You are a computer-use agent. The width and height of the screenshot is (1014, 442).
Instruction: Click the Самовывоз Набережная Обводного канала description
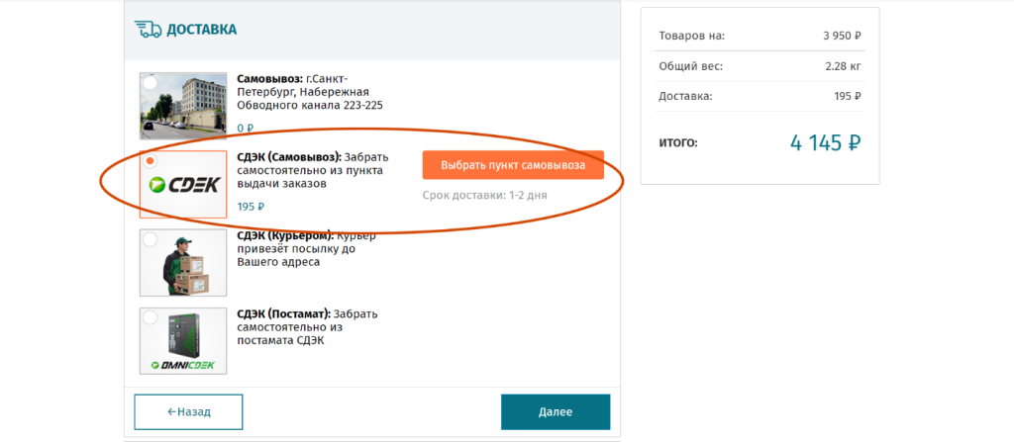pos(310,92)
